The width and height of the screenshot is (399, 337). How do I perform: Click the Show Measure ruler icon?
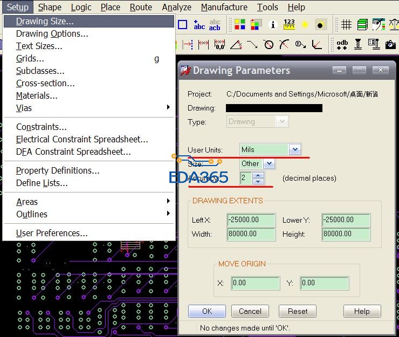tap(290, 24)
